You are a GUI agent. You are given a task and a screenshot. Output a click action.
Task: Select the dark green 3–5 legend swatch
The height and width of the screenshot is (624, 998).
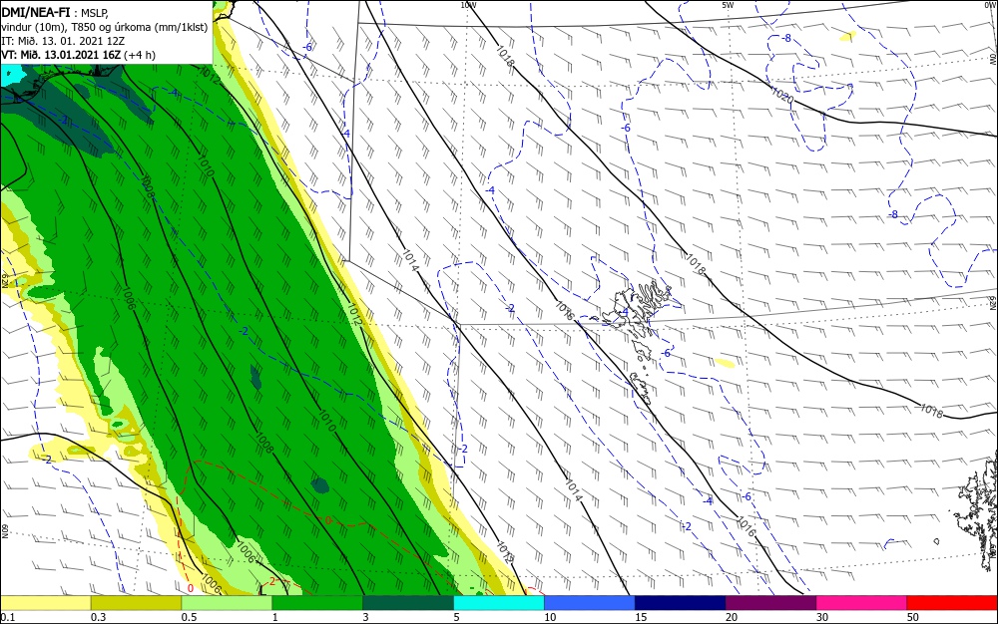pyautogui.click(x=408, y=602)
